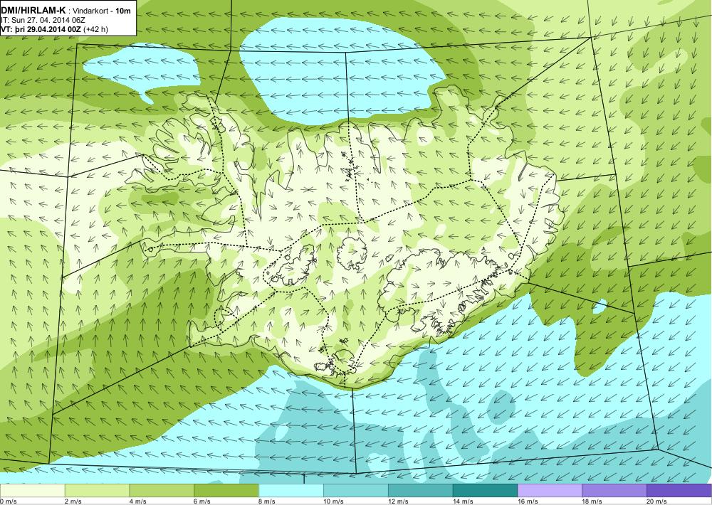This screenshot has width=712, height=505.
Task: Click the "Vindarkort - 10m" map type text
Action: (101, 11)
